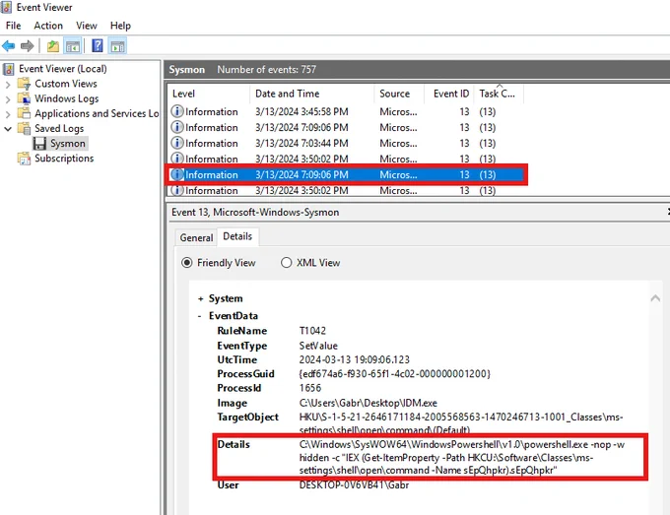Click the Back arrow toolbar icon
Image resolution: width=670 pixels, height=515 pixels.
[x=9, y=45]
